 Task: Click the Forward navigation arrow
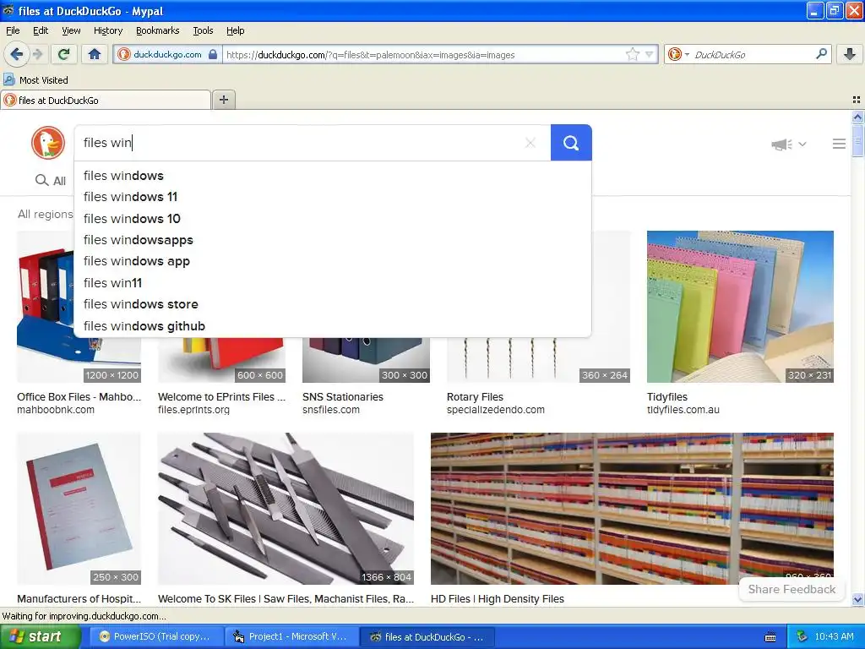pos(37,54)
